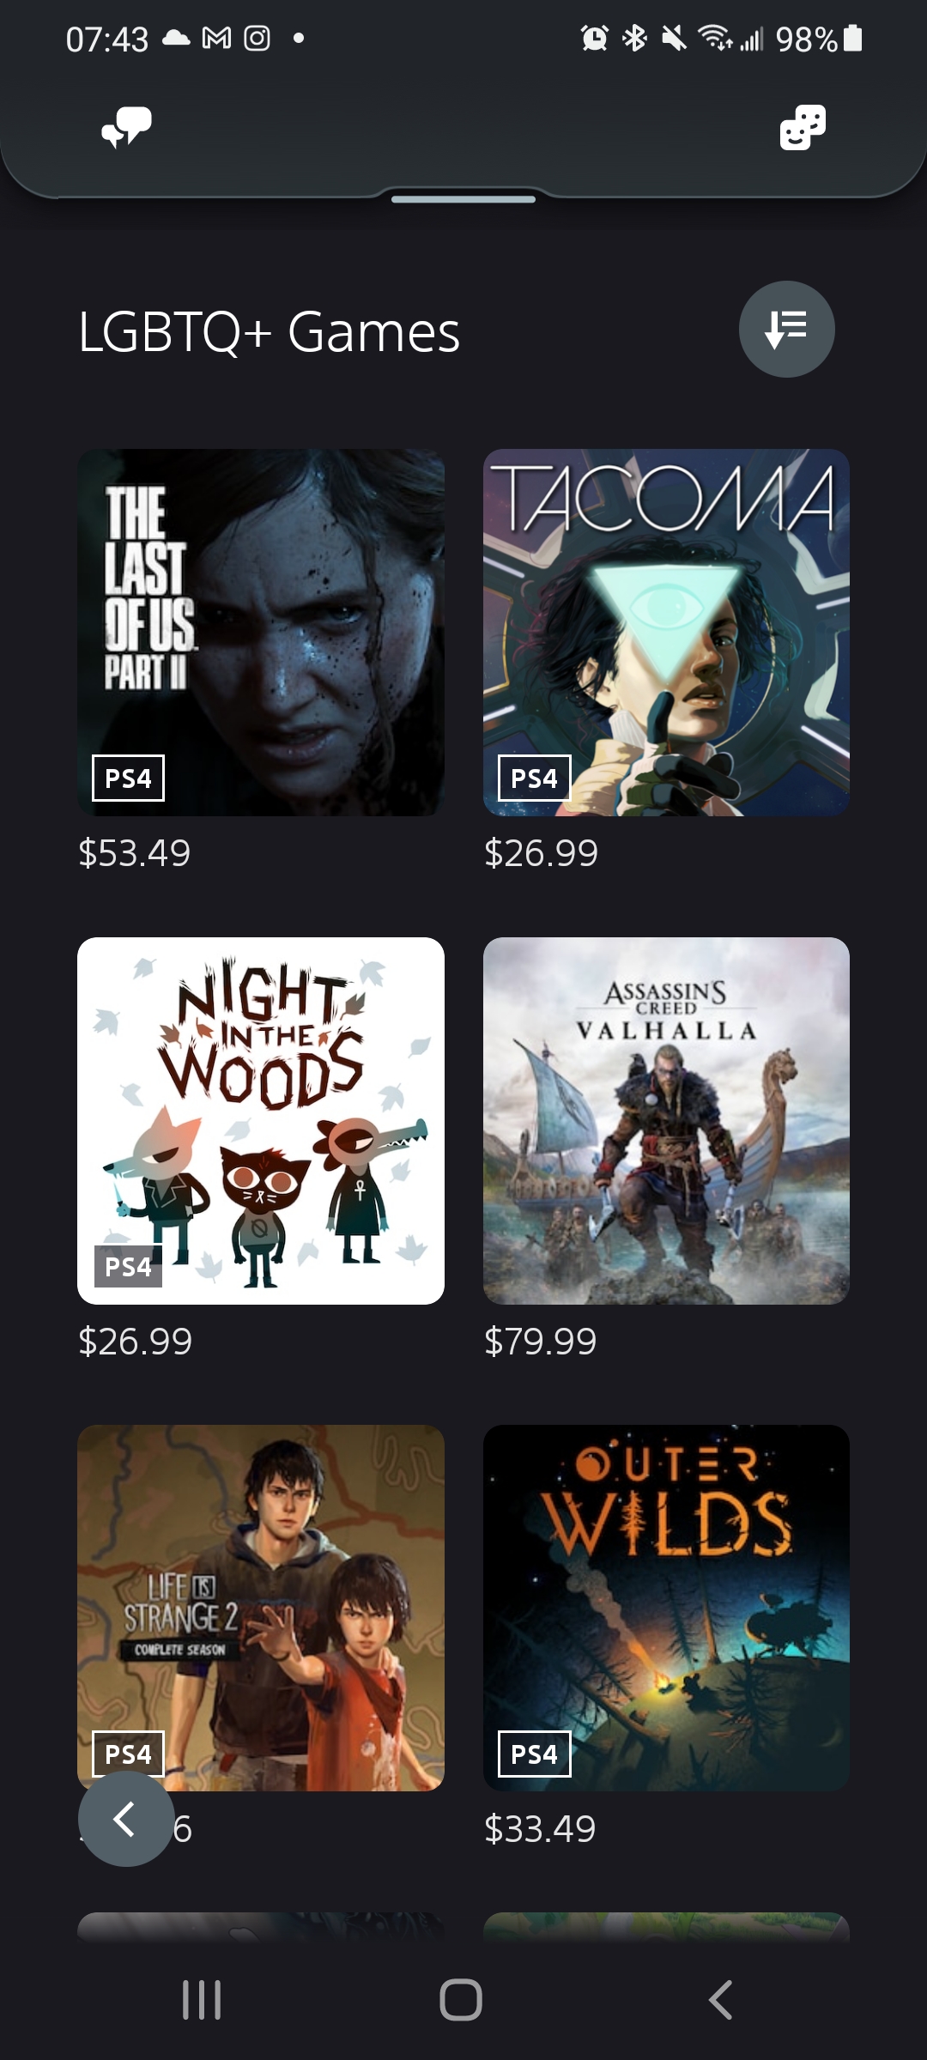Tap the LGBTQ+ Games heading
Image resolution: width=927 pixels, height=2060 pixels.
pyautogui.click(x=269, y=331)
